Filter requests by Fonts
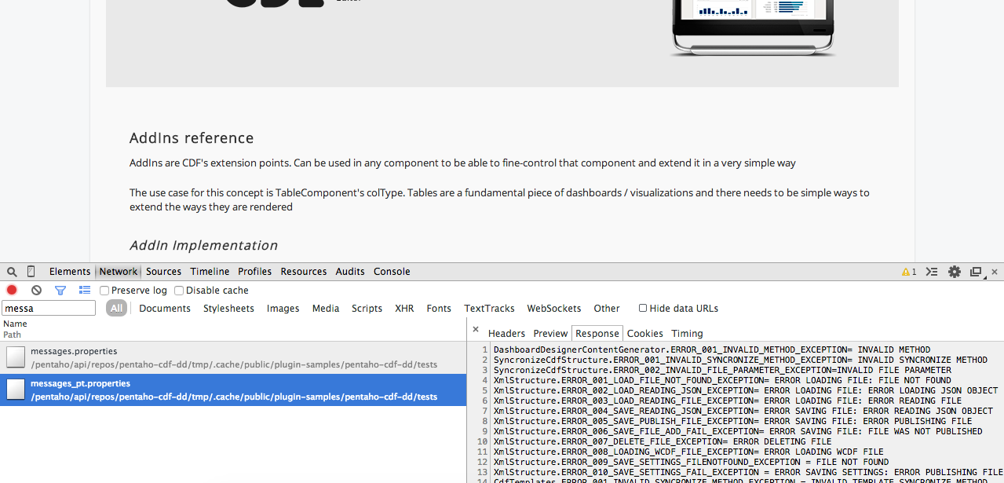The image size is (1004, 483). (x=439, y=309)
